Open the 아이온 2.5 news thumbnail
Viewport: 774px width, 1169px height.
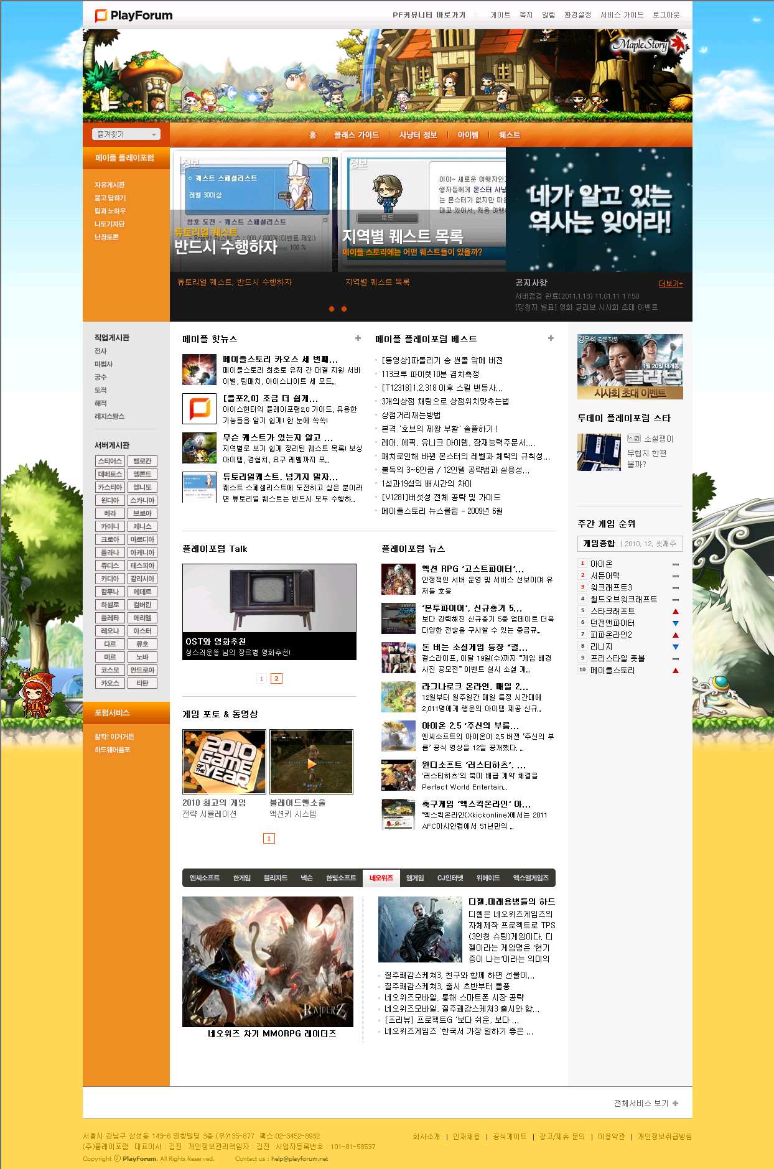point(398,736)
